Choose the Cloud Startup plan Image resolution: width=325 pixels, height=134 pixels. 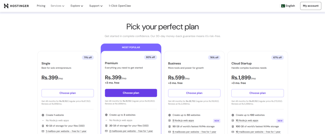257,93
